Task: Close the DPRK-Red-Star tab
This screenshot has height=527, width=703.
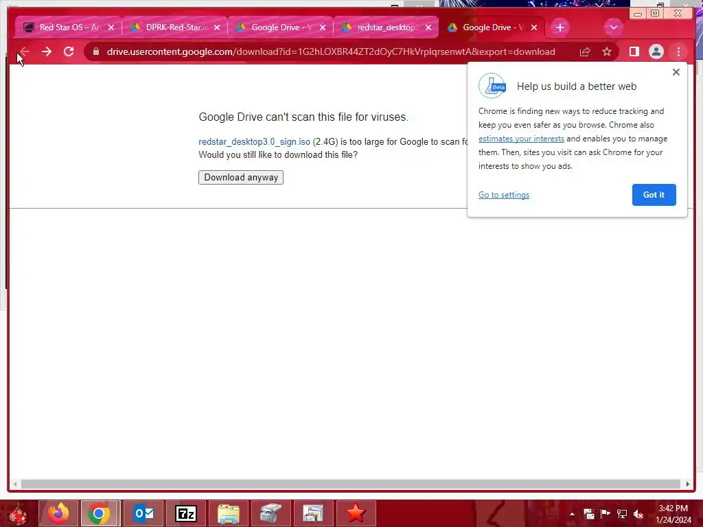Action: [217, 27]
